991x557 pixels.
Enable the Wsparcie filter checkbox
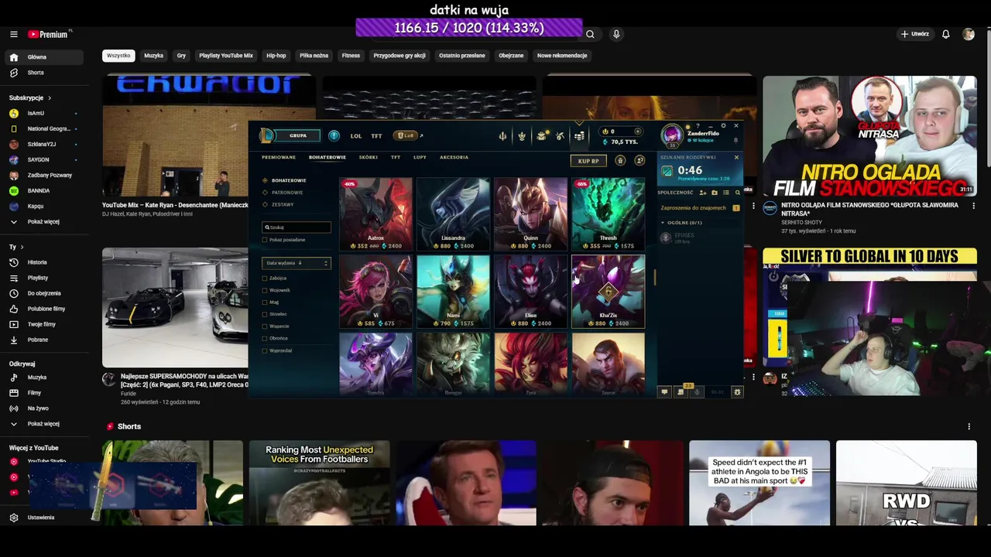[x=265, y=326]
